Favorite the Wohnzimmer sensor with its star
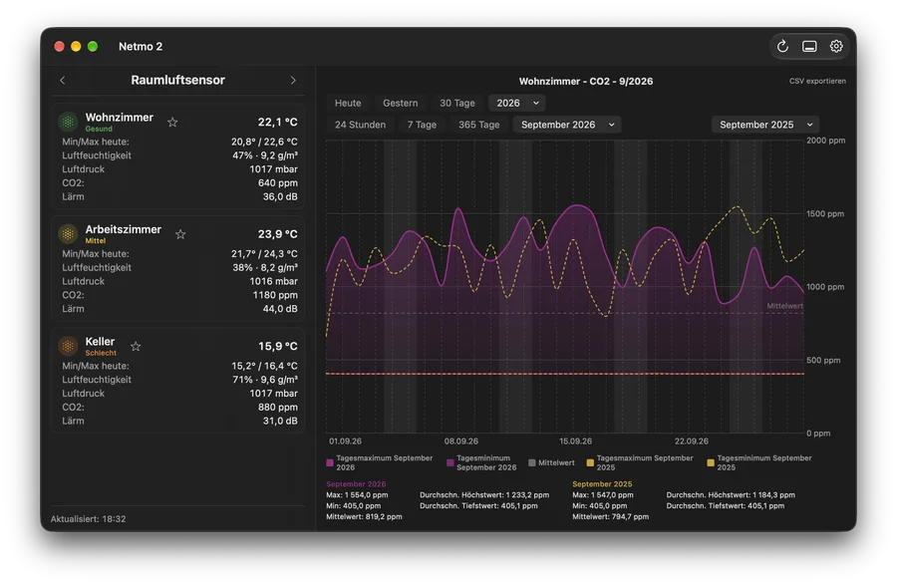 tap(172, 122)
